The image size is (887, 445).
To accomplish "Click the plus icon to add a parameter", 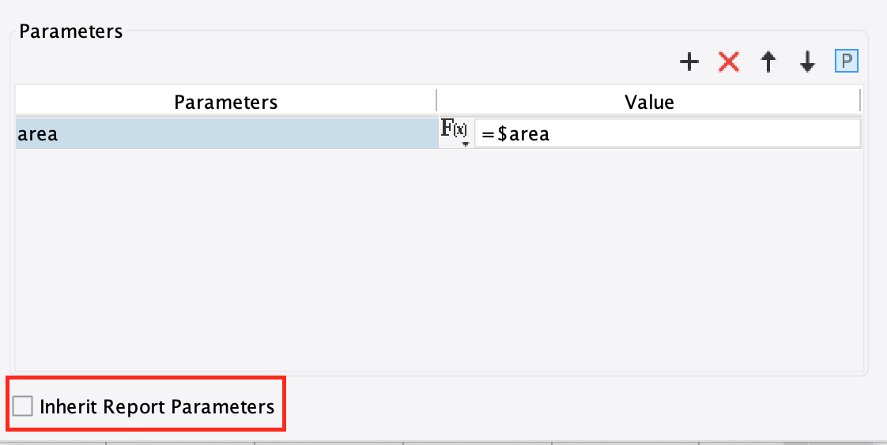I will point(689,62).
